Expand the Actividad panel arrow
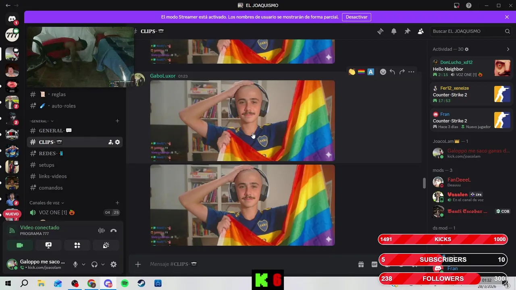This screenshot has height=290, width=516. [508, 49]
